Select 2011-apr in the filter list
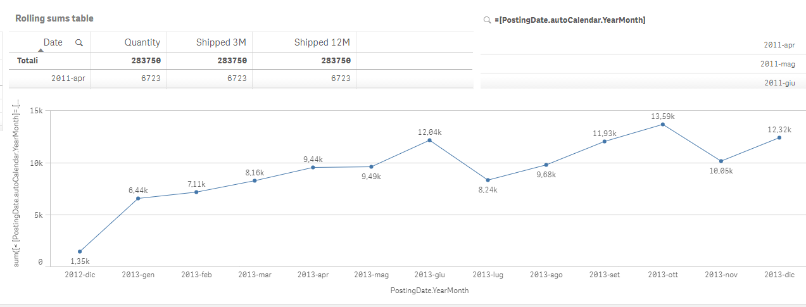This screenshot has width=806, height=307. tap(779, 45)
